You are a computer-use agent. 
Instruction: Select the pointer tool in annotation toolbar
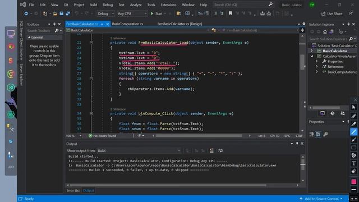pos(354,107)
